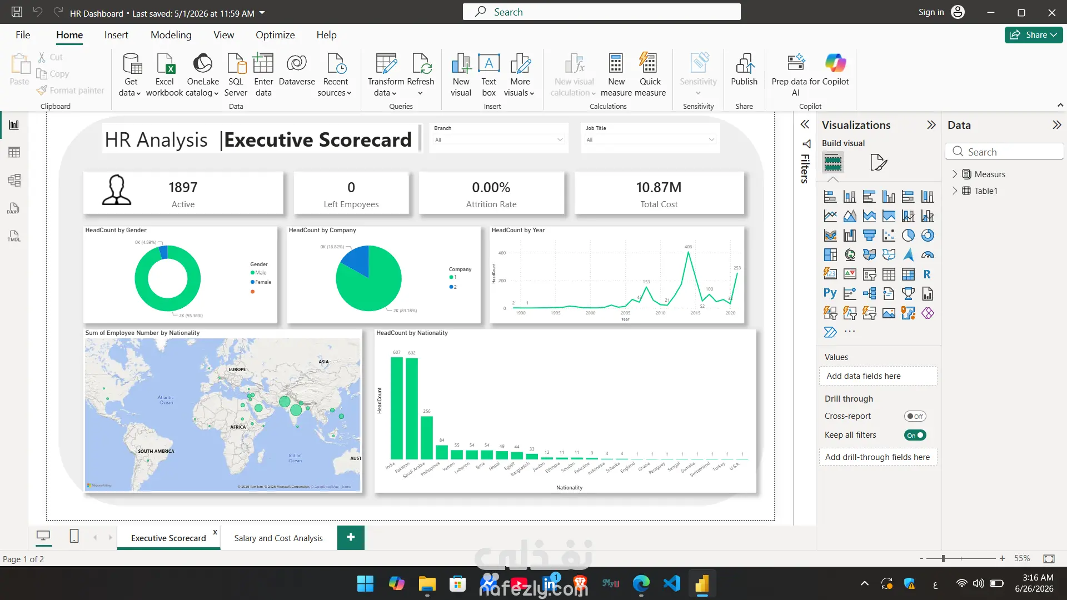Go to Salary and Cost Analysis page
The height and width of the screenshot is (600, 1067).
click(278, 538)
